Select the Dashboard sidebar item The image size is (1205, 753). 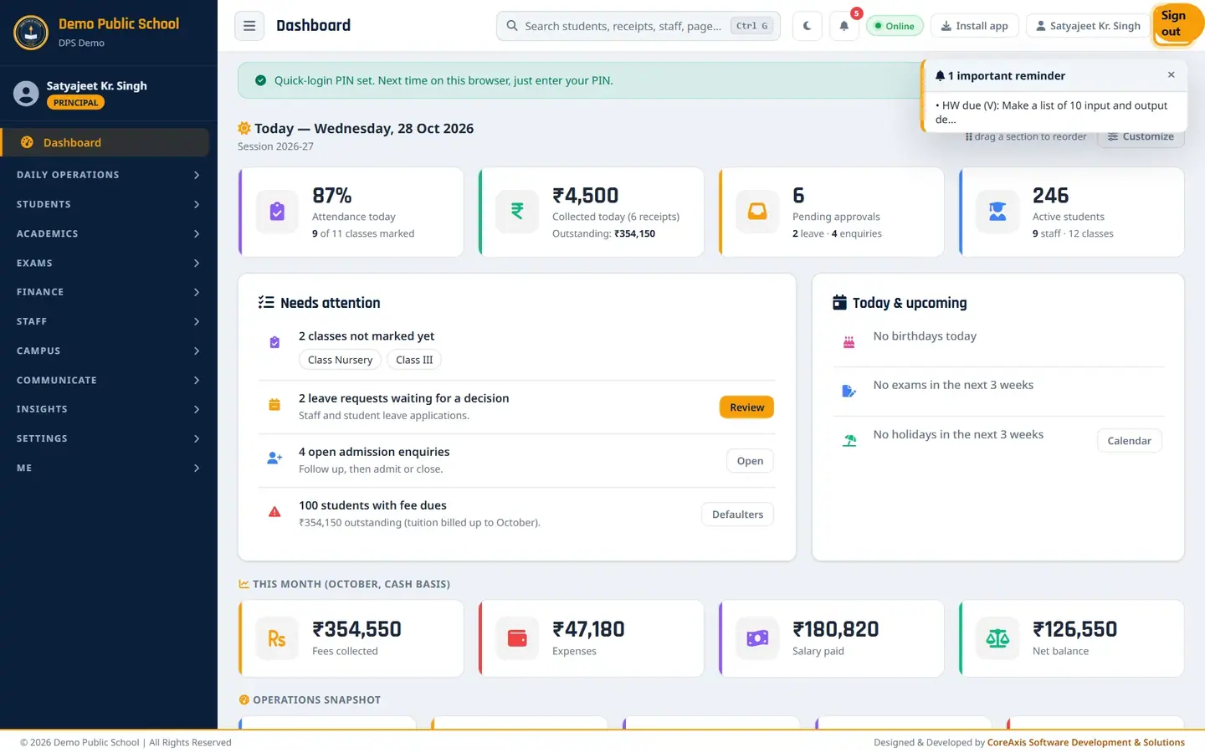[x=105, y=142]
